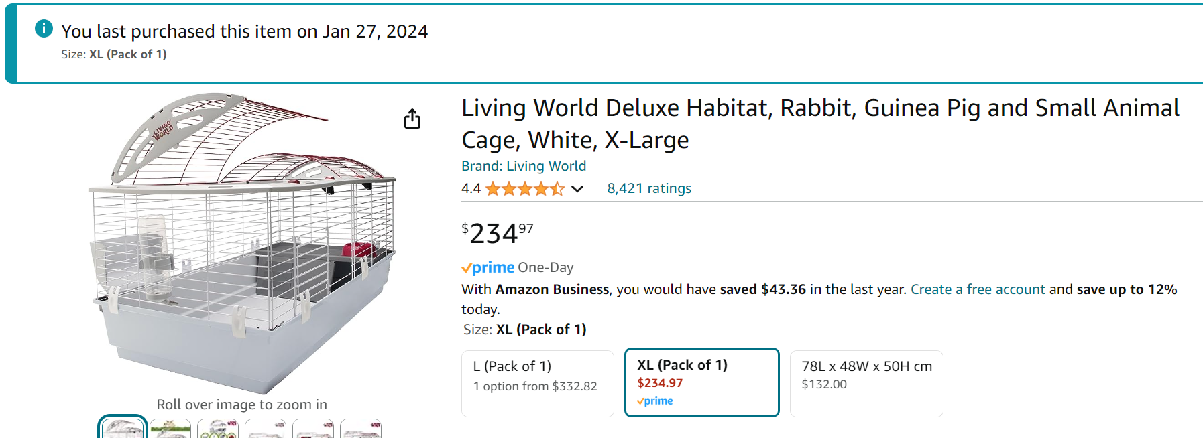
Task: Click the main cage product image
Action: 242,241
